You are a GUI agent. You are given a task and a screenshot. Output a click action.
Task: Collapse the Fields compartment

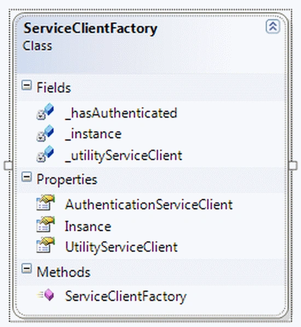click(x=27, y=85)
